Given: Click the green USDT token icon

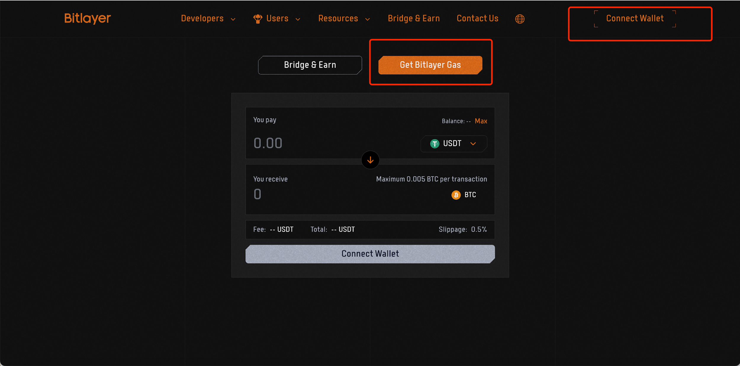Looking at the screenshot, I should click(435, 144).
